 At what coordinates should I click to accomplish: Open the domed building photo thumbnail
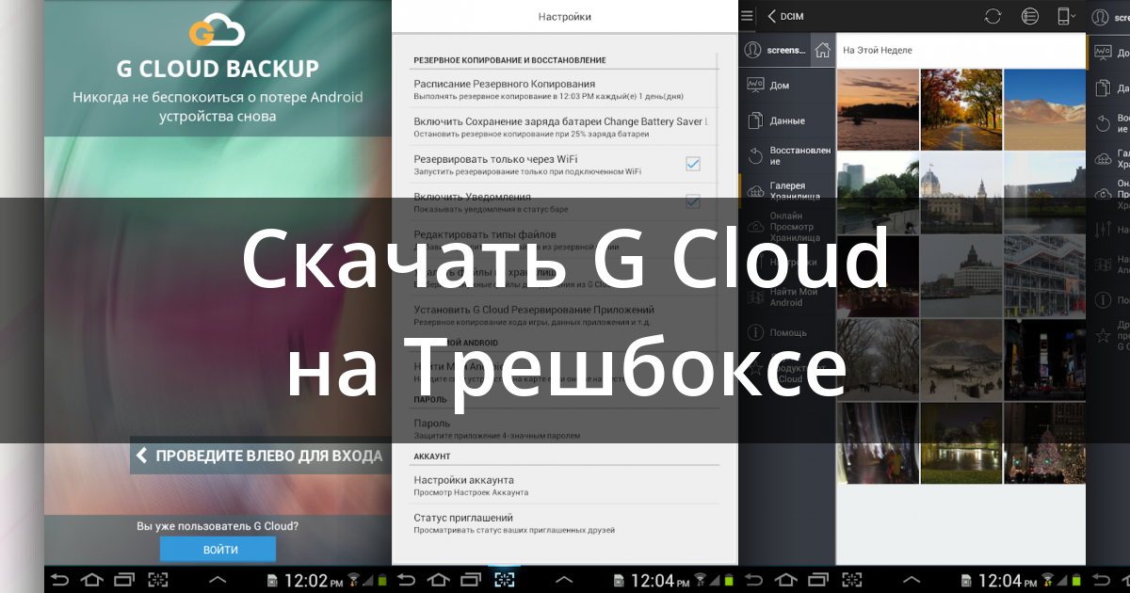pyautogui.click(x=960, y=193)
